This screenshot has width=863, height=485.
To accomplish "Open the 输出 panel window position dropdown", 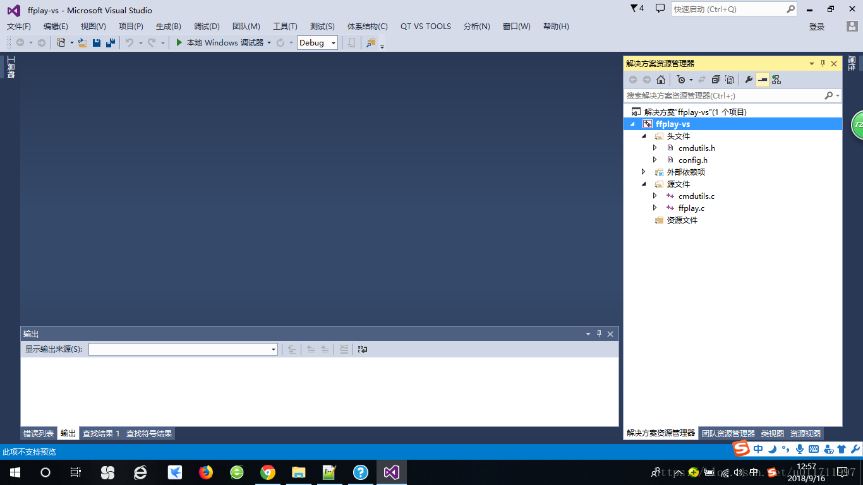I will pos(588,334).
